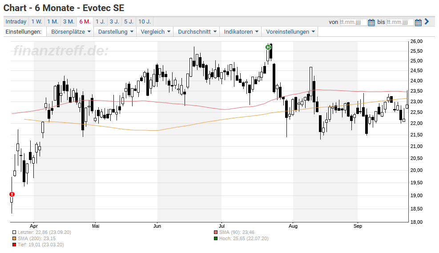Click the 18,00 price axis label
439x253 pixels.
pos(417,222)
